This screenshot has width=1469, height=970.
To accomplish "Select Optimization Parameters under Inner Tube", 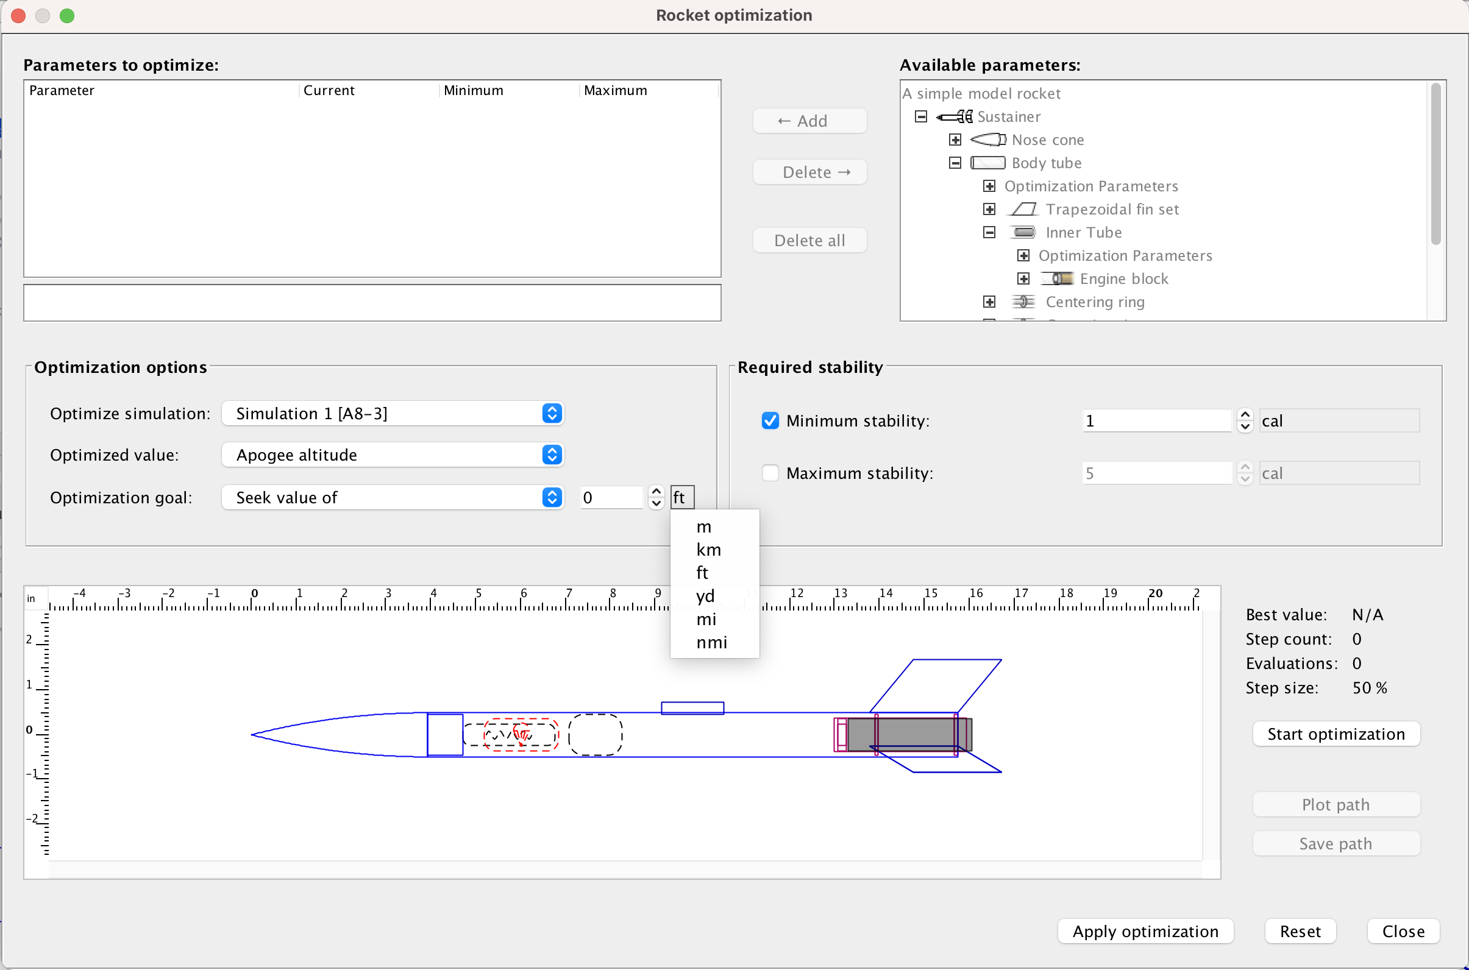I will pyautogui.click(x=1125, y=255).
